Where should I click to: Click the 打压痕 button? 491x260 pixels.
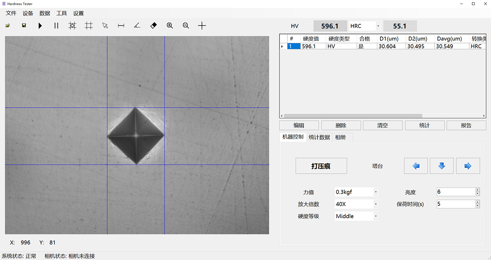(x=321, y=166)
